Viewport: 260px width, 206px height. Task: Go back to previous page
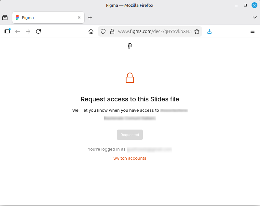18,31
